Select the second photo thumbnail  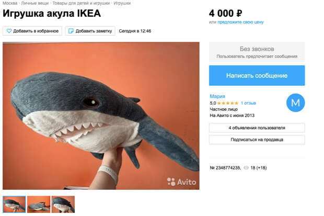pos(39,204)
